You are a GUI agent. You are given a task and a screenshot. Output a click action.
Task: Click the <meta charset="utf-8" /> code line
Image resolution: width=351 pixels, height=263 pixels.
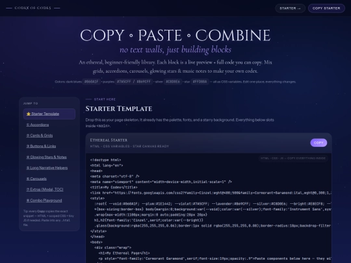pos(114,177)
